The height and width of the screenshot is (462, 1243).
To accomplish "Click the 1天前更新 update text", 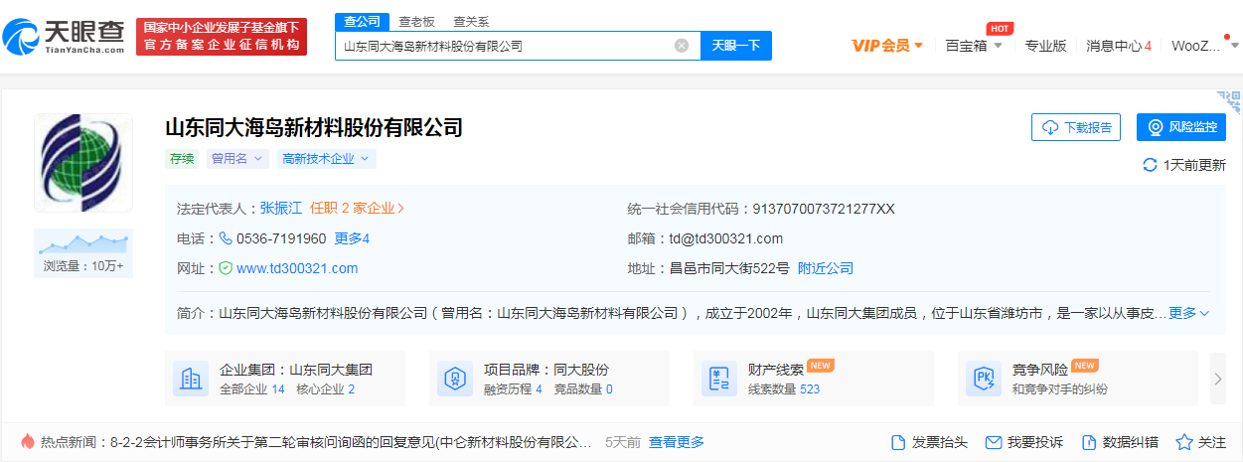I will pyautogui.click(x=1194, y=165).
